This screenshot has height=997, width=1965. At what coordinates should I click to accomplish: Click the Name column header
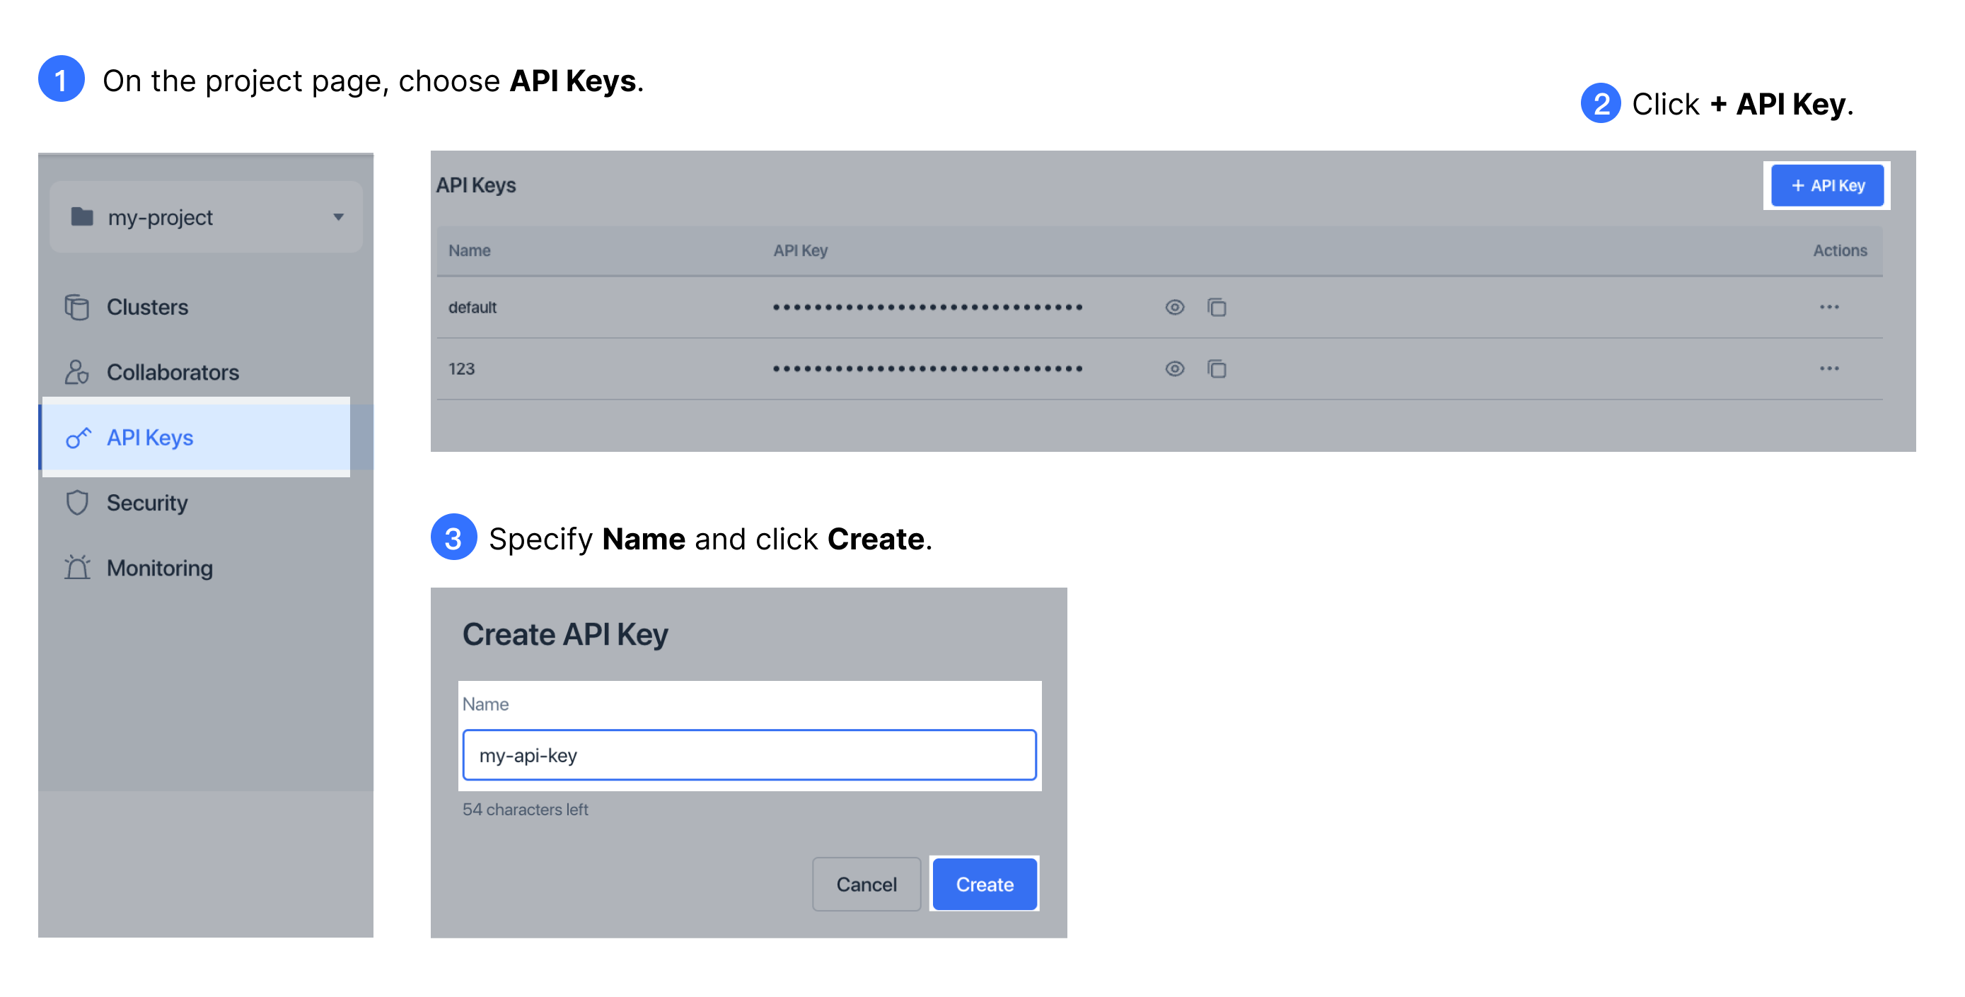tap(469, 250)
